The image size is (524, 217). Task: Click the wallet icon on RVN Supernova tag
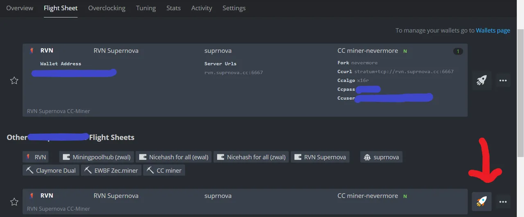pyautogui.click(x=298, y=157)
